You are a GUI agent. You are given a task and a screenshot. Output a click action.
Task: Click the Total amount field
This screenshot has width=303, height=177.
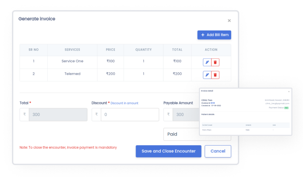pos(58,115)
